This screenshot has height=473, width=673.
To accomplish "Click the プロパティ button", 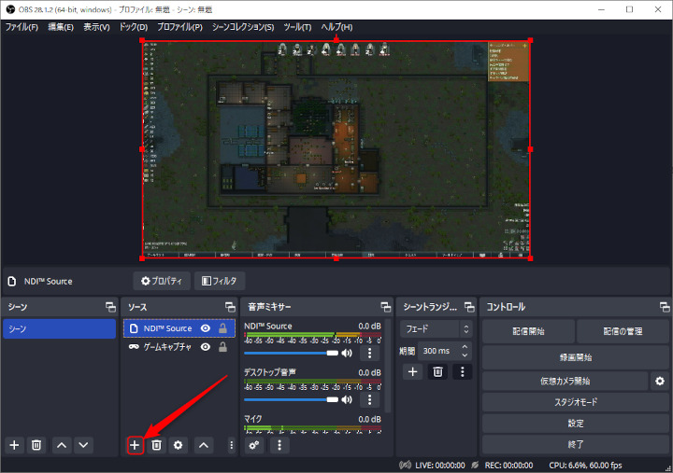I will 162,281.
